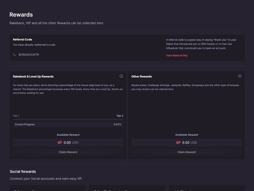Click the Current Progress label
254x191 pixels.
25,124
